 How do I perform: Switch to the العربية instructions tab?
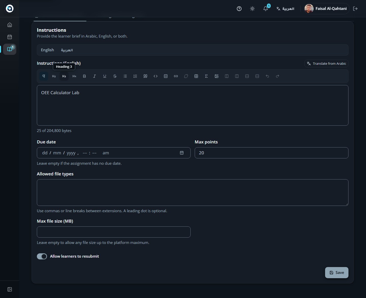coord(67,50)
